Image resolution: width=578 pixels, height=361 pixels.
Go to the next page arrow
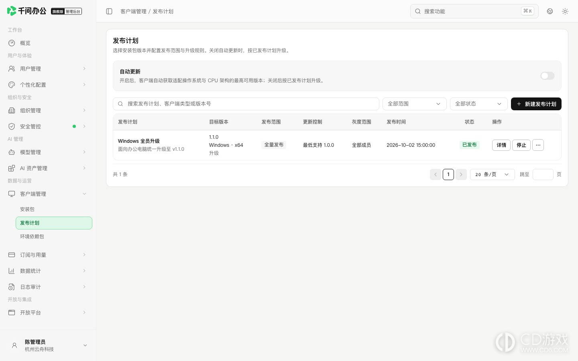point(461,174)
